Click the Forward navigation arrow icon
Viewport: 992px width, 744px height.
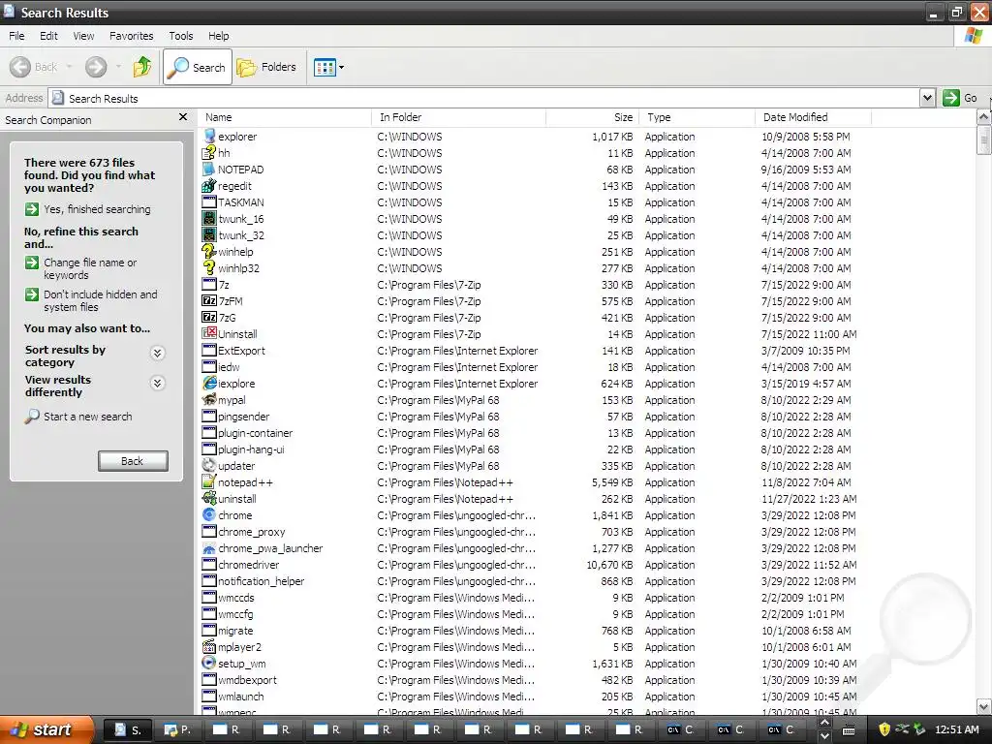click(x=96, y=67)
